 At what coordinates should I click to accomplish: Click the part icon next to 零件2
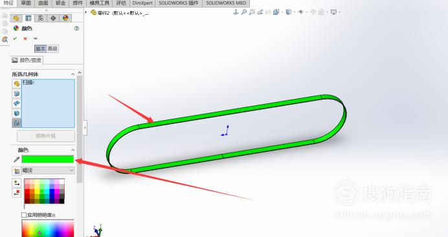click(x=93, y=12)
